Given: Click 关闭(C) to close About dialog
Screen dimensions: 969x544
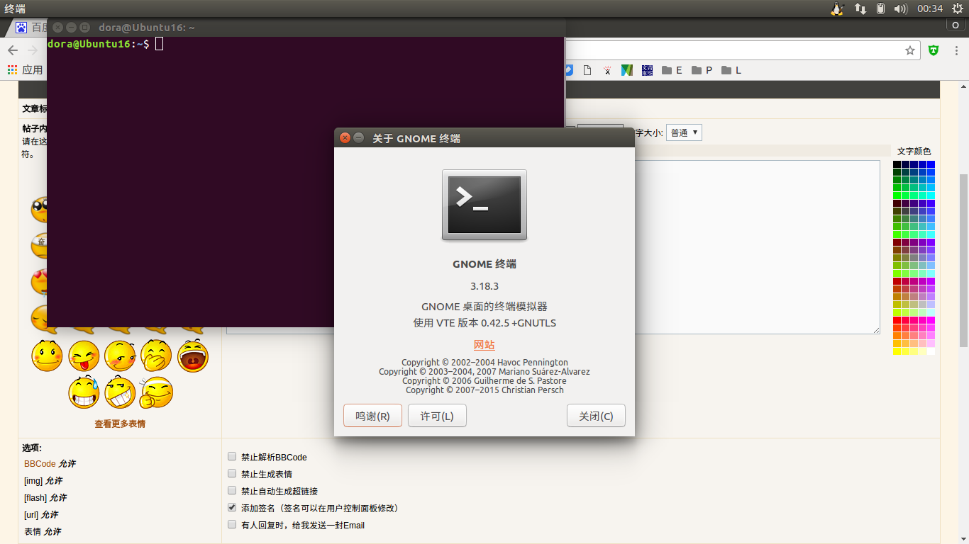Looking at the screenshot, I should pos(596,416).
